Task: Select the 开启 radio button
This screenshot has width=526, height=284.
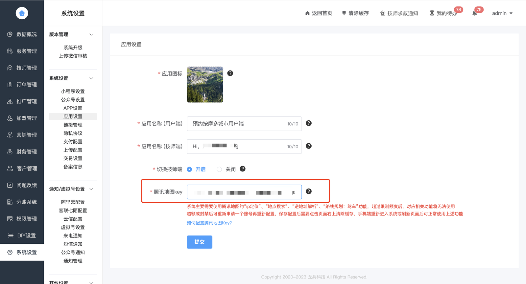Action: point(189,169)
